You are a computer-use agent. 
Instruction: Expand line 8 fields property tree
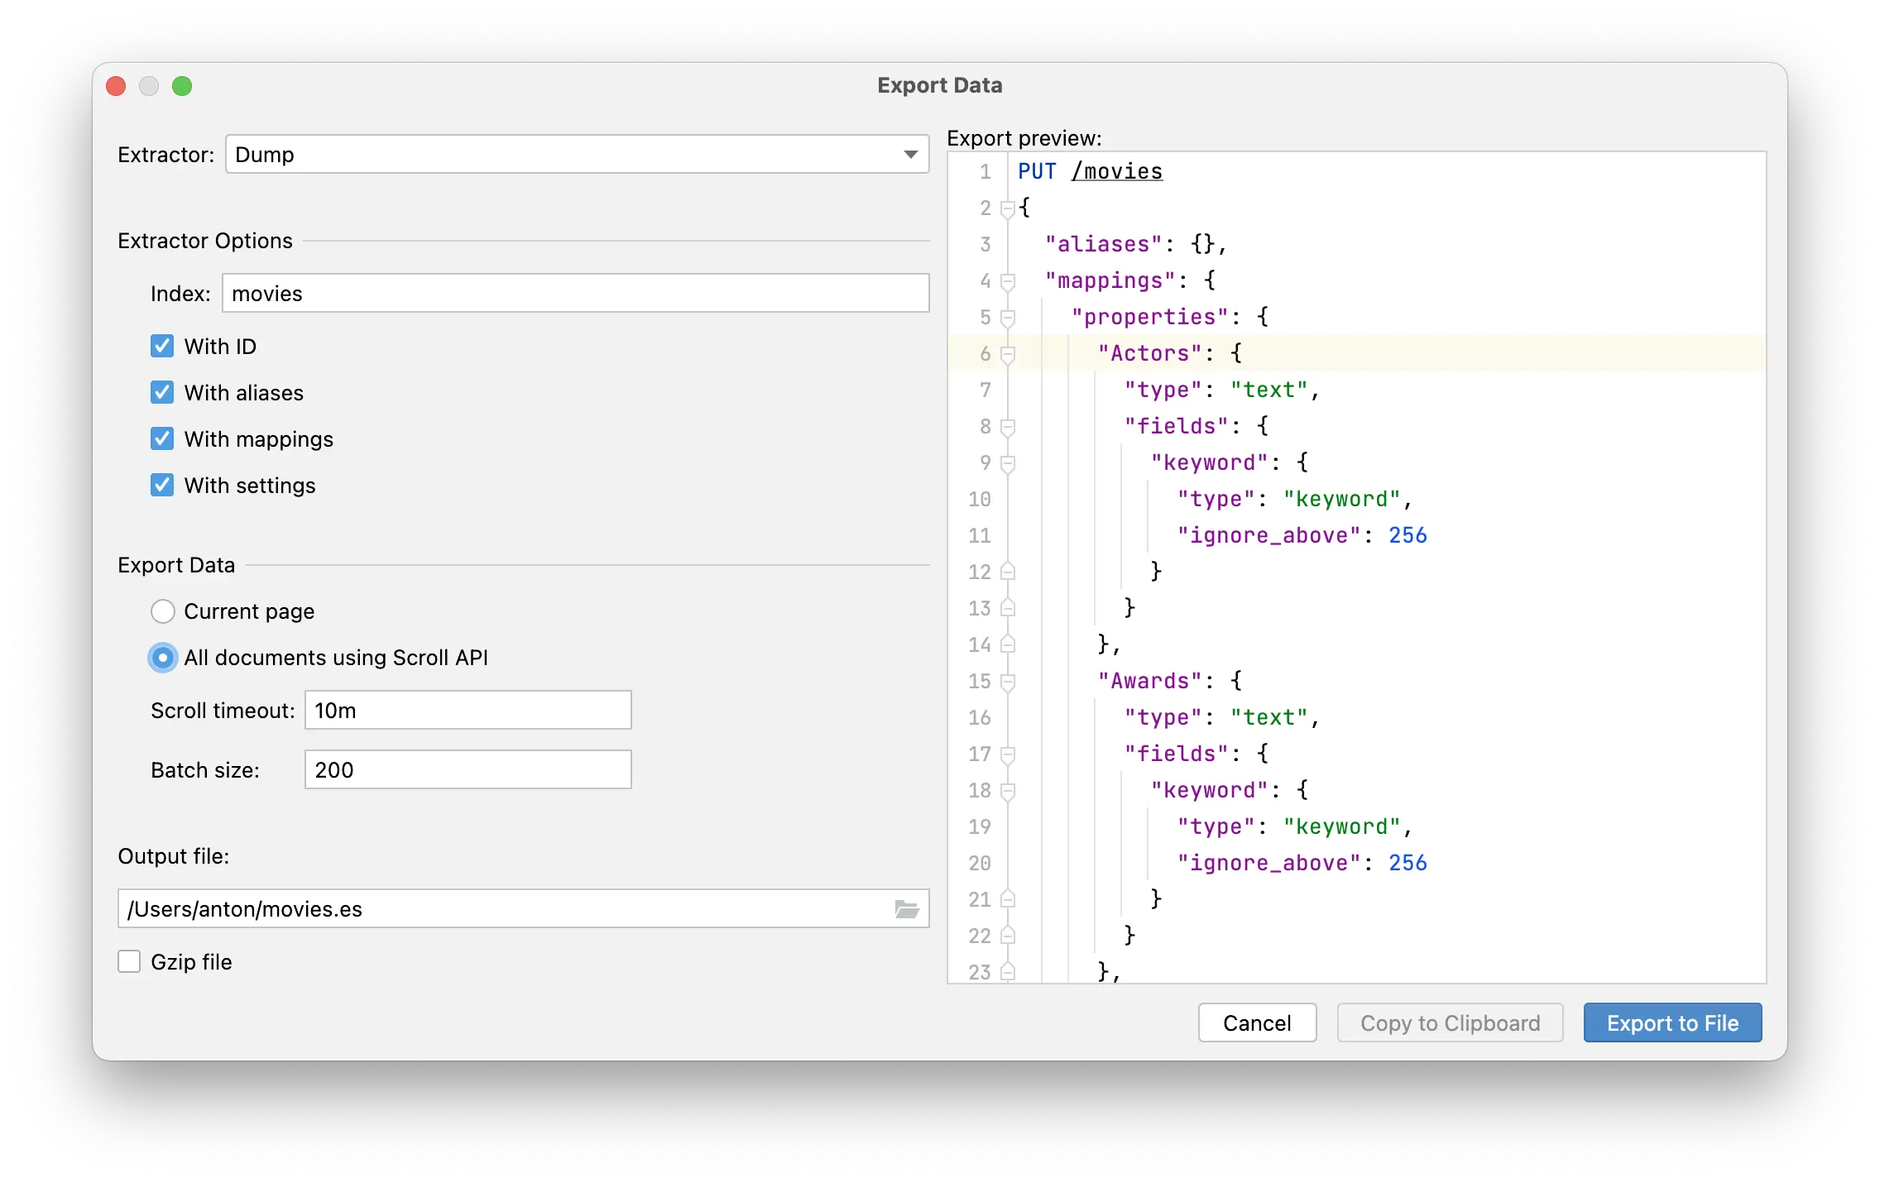pos(1009,427)
